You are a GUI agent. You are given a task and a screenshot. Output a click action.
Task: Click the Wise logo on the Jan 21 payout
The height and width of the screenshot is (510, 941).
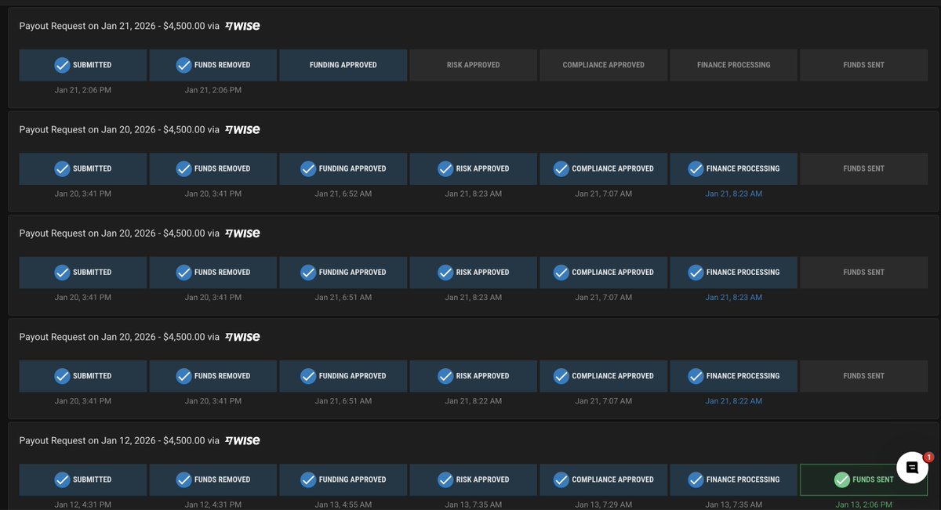point(242,25)
